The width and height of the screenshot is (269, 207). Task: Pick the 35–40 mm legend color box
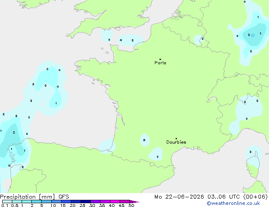point(105,202)
